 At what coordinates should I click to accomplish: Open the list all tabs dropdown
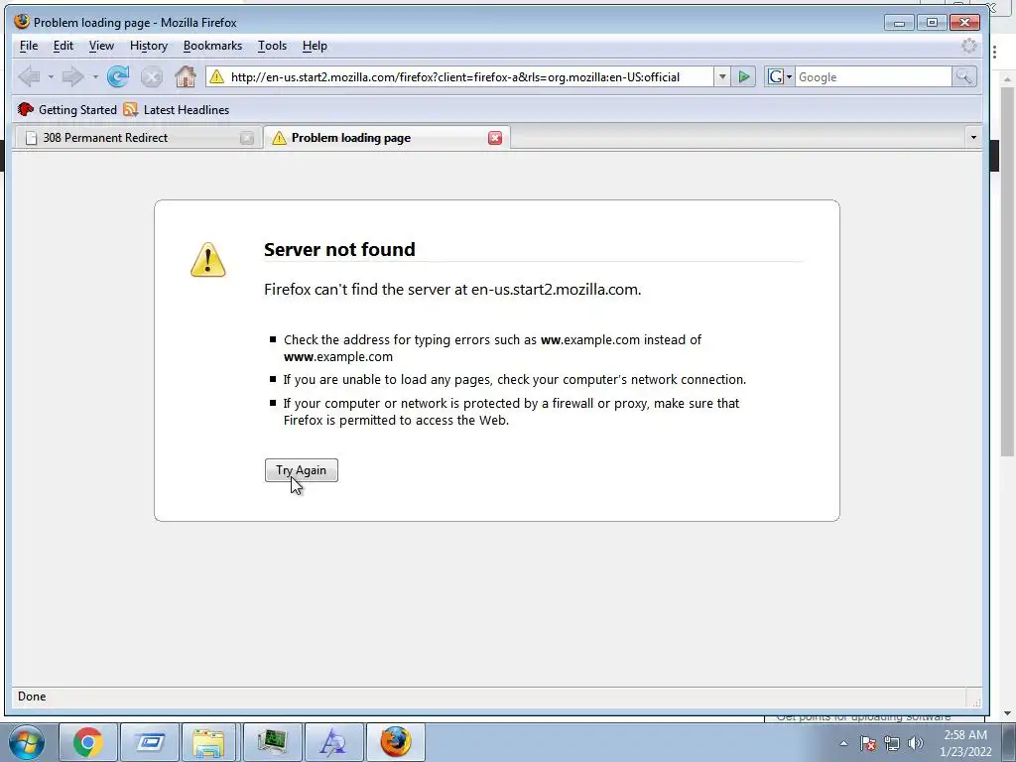click(973, 137)
